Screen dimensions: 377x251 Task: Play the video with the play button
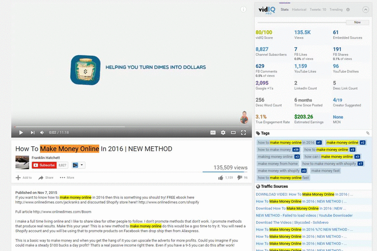(21, 133)
